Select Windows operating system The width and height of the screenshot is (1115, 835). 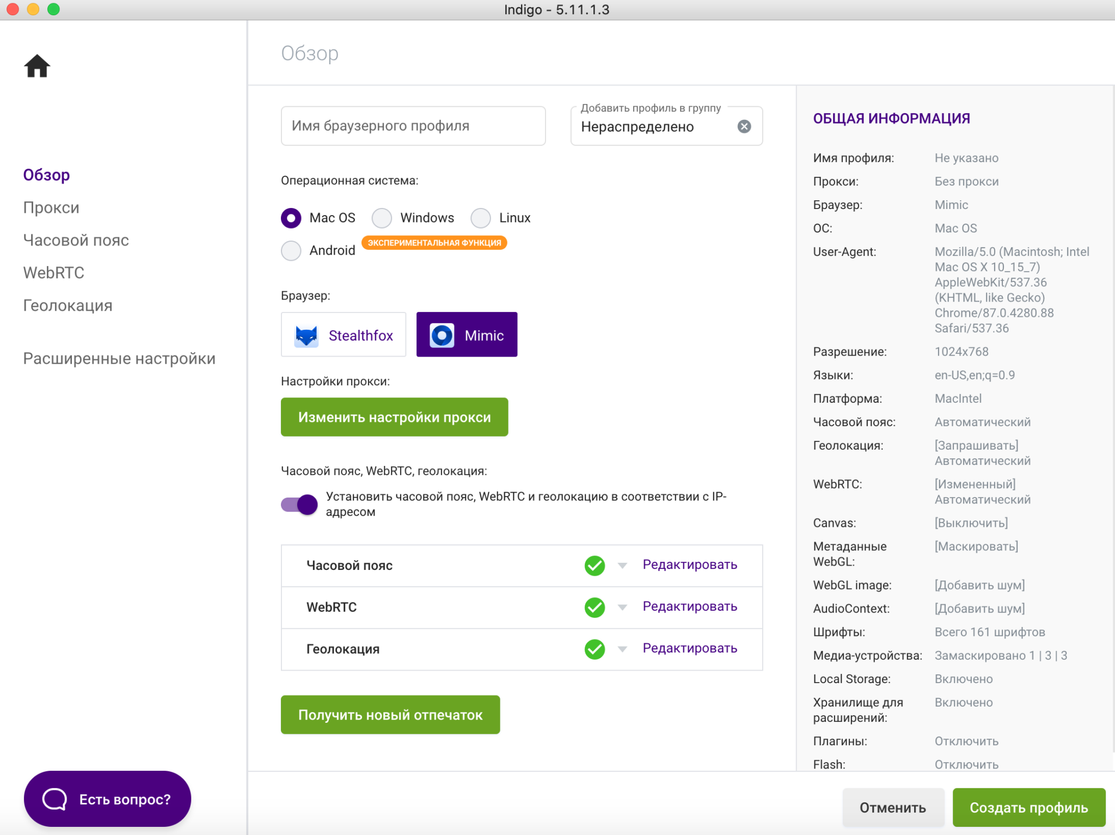[x=382, y=218]
